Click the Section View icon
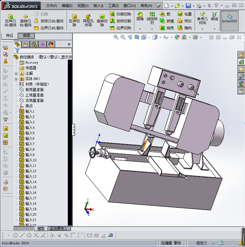245x247 pixels. [x=137, y=37]
